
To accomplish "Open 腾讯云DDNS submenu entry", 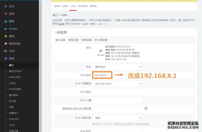I will [x=15, y=71].
